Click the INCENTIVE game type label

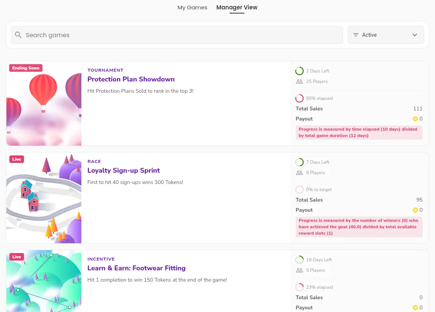(x=101, y=259)
